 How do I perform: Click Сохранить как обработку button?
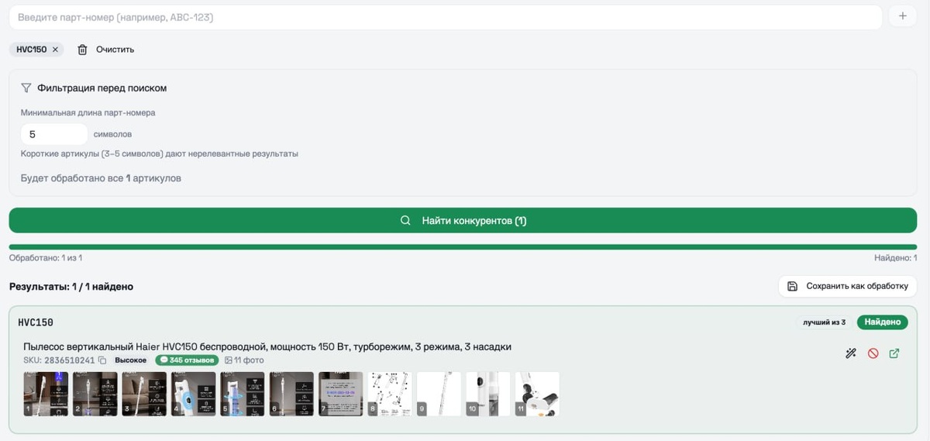[x=848, y=286]
